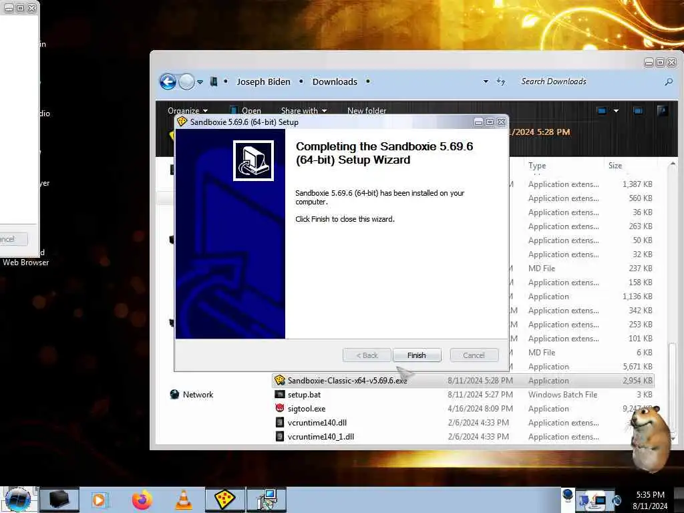Go back in Explorer with the Back arrow

coord(168,81)
